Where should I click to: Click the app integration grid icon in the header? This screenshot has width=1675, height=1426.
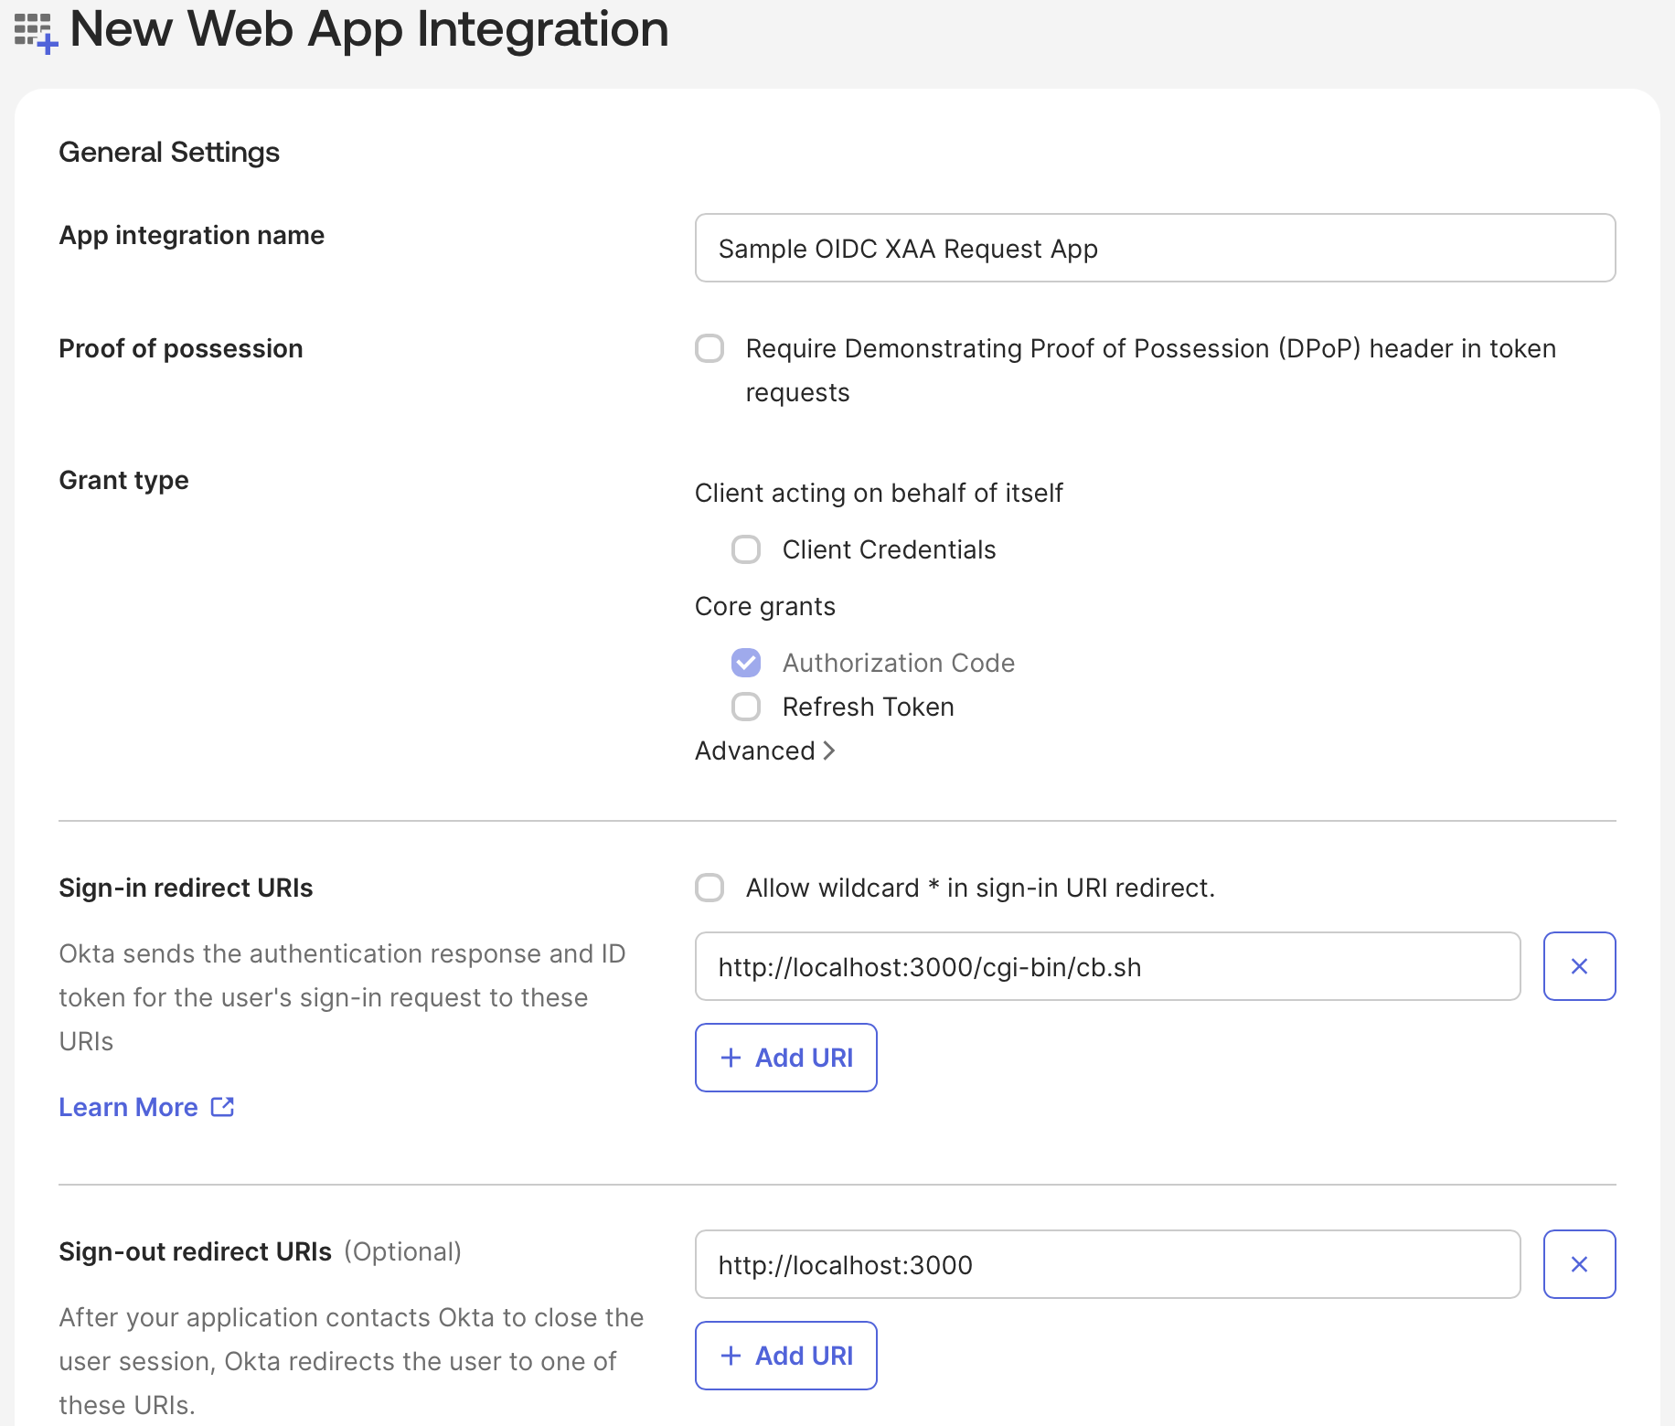[36, 33]
